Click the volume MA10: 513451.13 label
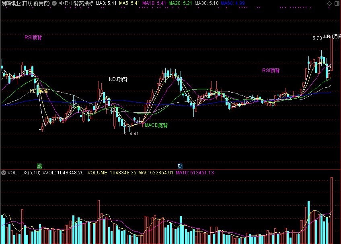The height and width of the screenshot is (244, 341). tap(195, 173)
